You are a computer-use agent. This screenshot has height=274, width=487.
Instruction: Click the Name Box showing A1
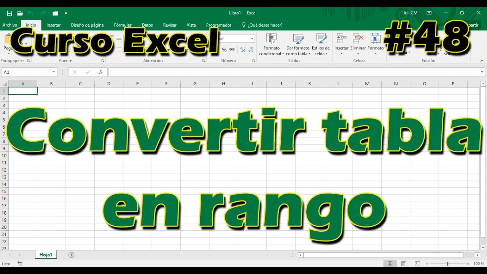click(26, 72)
